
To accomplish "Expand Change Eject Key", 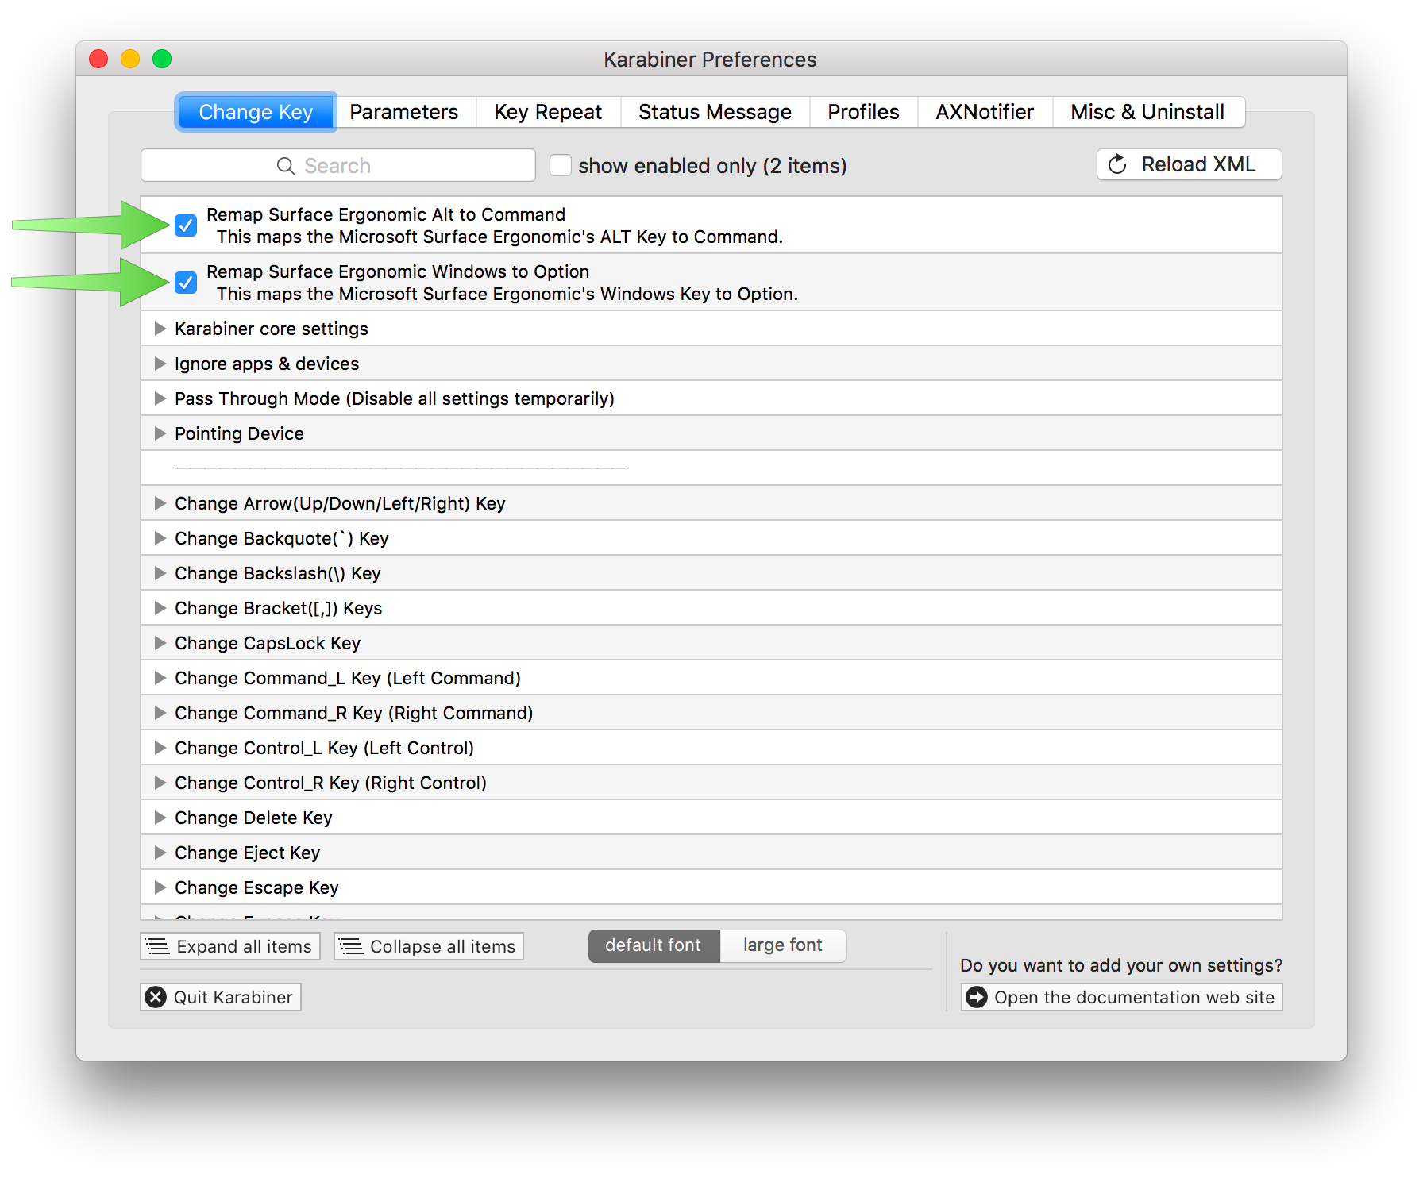I will pyautogui.click(x=160, y=853).
